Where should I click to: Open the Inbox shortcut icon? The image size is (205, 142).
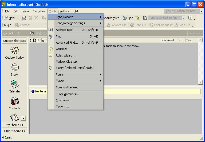pos(14,67)
